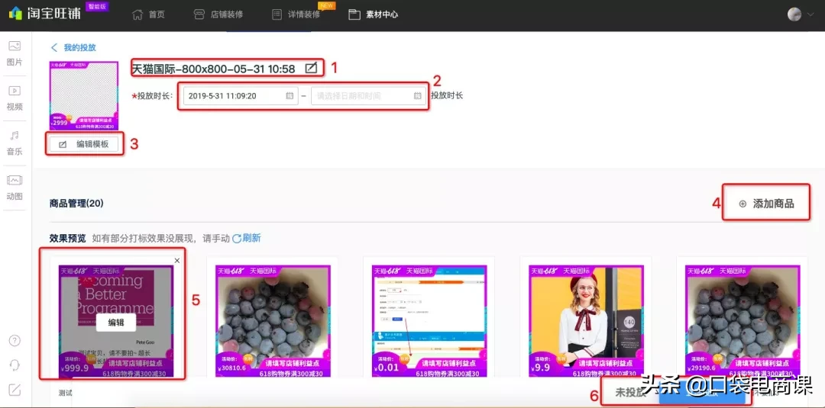Open the 店铺装修 tab
The image size is (825, 408).
(218, 14)
